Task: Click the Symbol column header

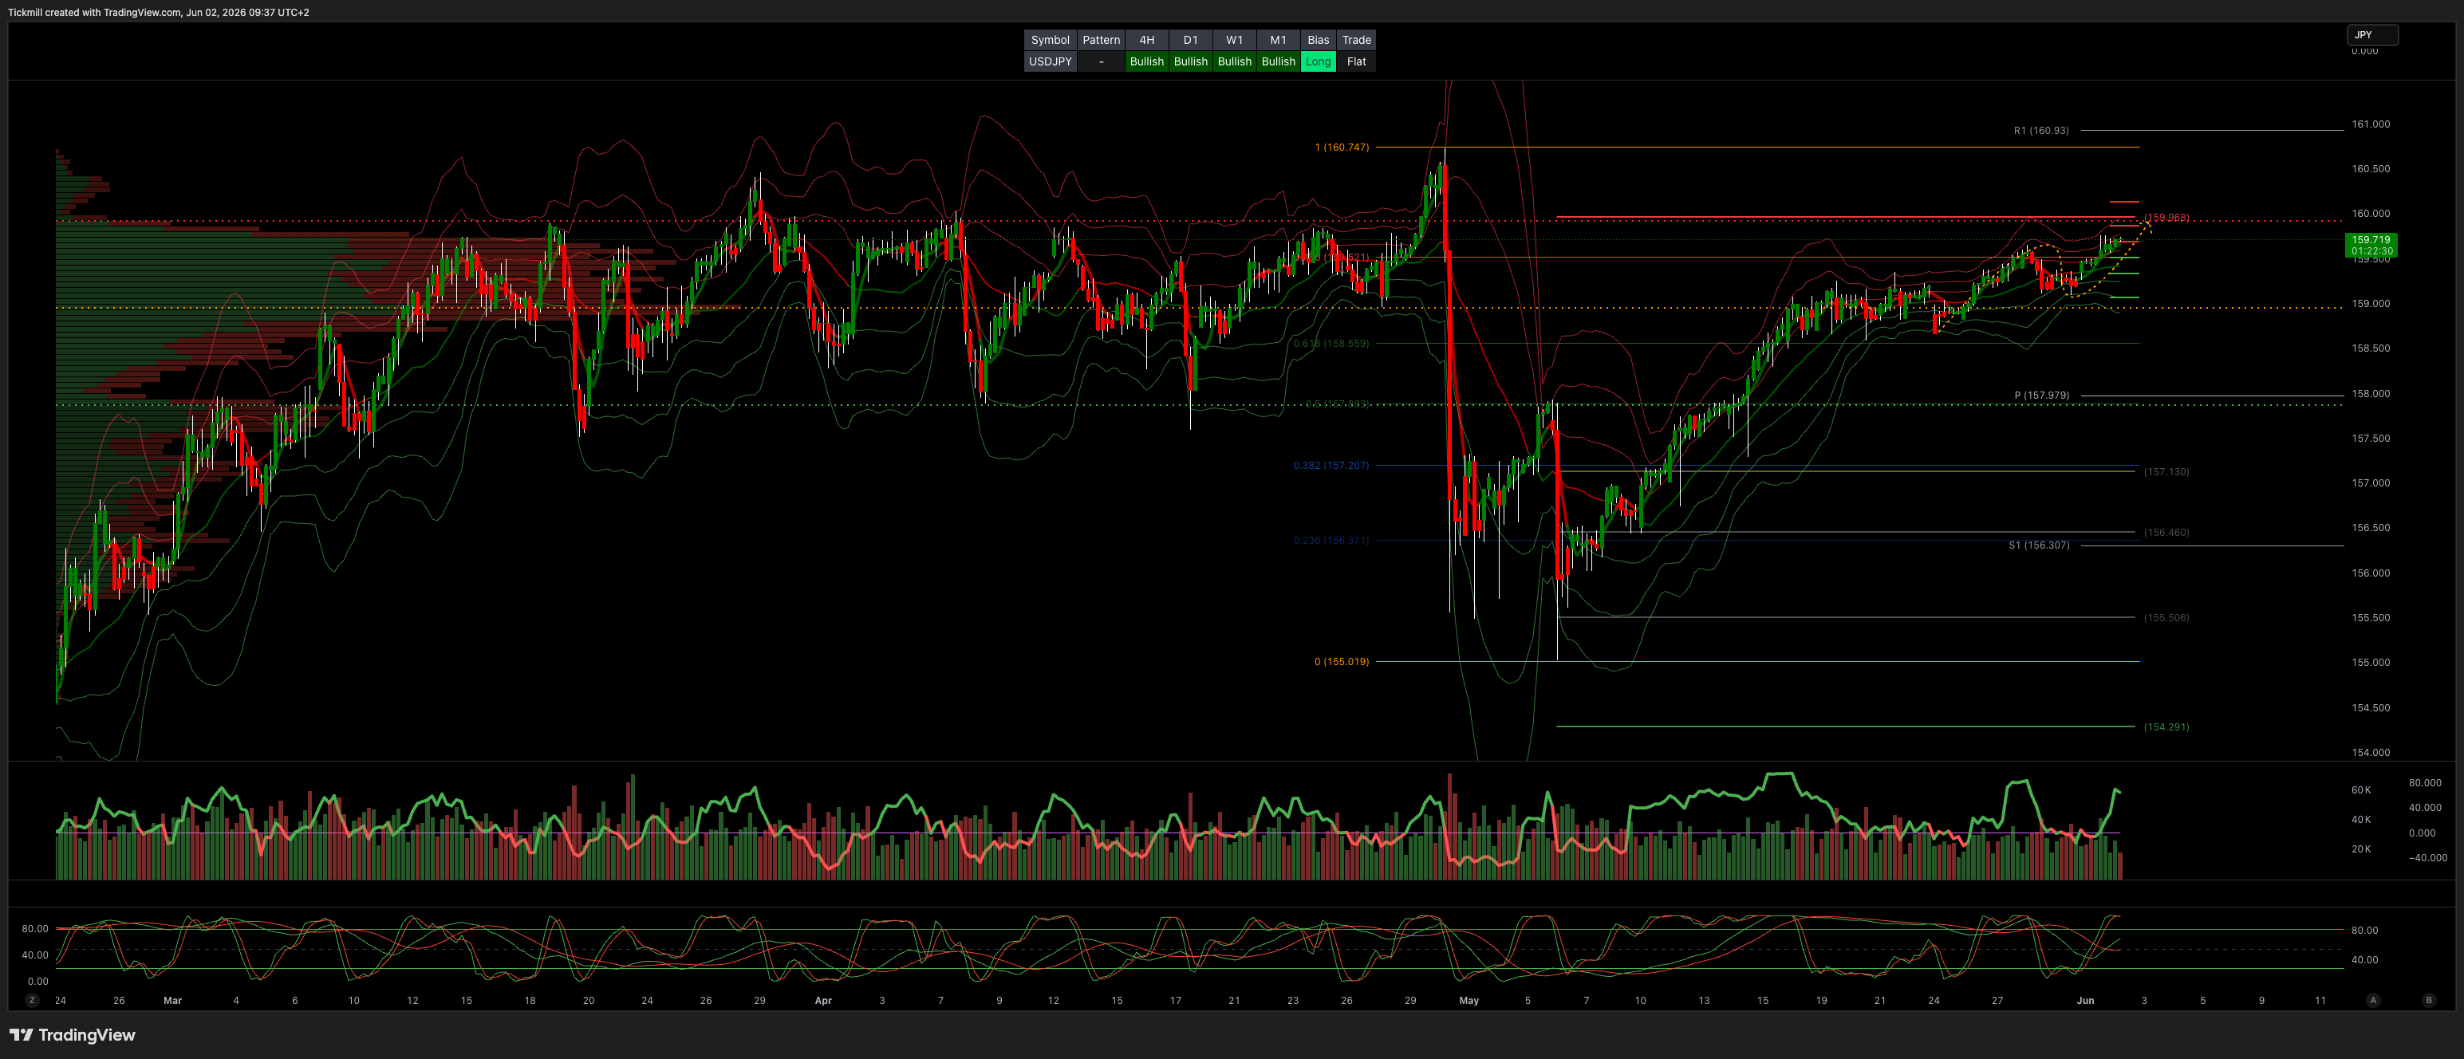Action: point(1051,40)
